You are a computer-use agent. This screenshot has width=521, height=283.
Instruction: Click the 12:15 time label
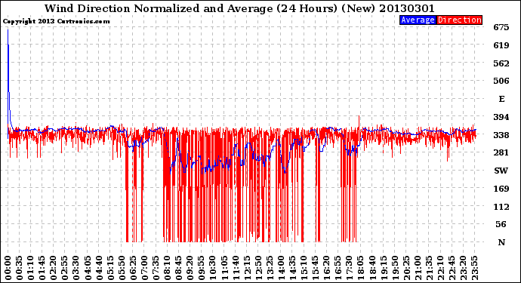(247, 268)
